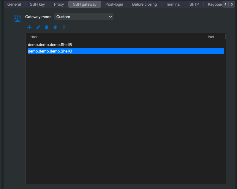The width and height of the screenshot is (237, 189).
Task: Select the demo.demo.demo.ShellC row
Action: point(126,51)
